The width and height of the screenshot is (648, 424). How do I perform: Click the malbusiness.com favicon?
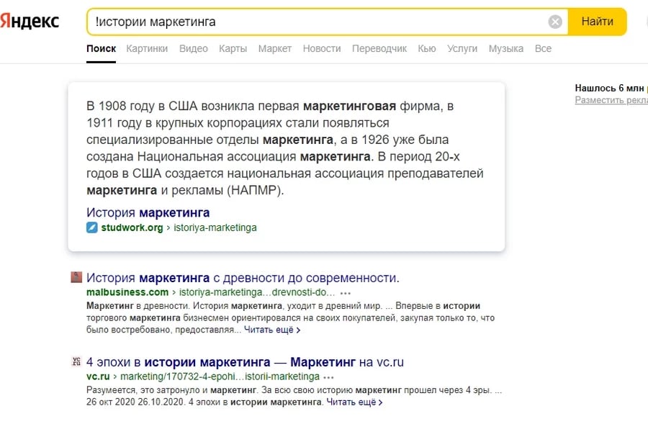(x=76, y=277)
